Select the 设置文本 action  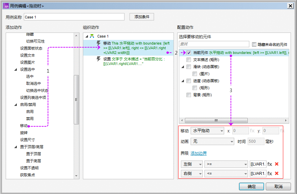click(x=28, y=55)
